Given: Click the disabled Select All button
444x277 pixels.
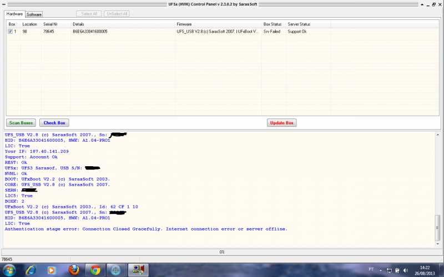Looking at the screenshot, I should [x=89, y=13].
